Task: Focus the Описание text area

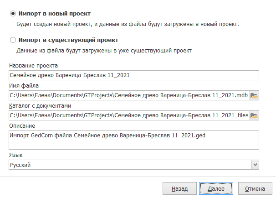Action: click(134, 140)
